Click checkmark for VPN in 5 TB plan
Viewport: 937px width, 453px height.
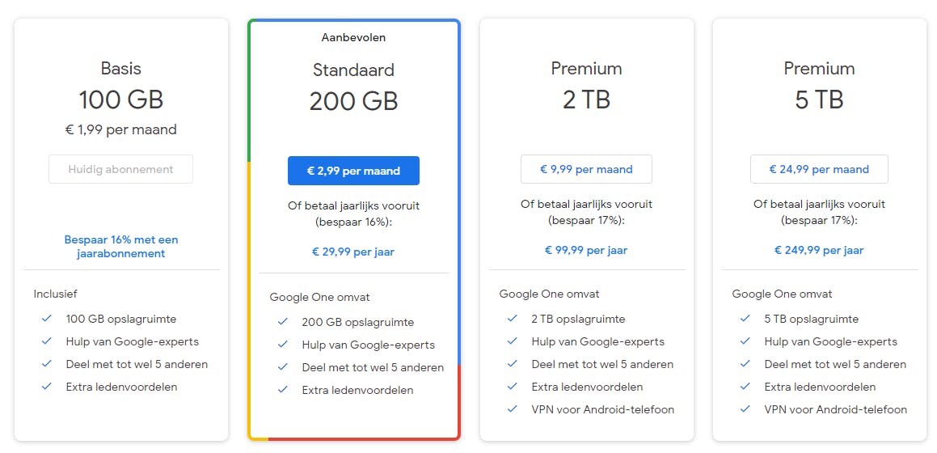(x=745, y=409)
